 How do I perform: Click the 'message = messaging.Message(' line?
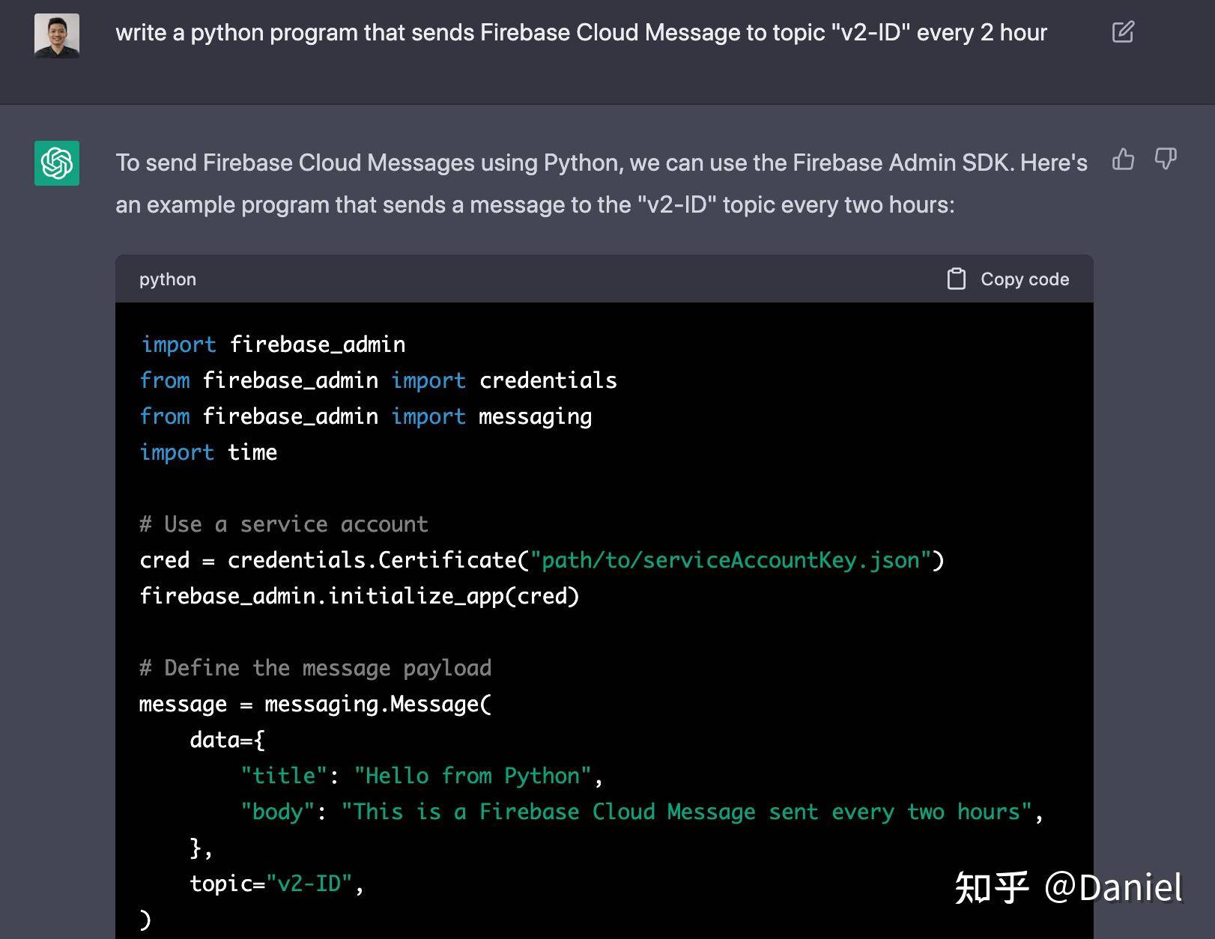315,704
